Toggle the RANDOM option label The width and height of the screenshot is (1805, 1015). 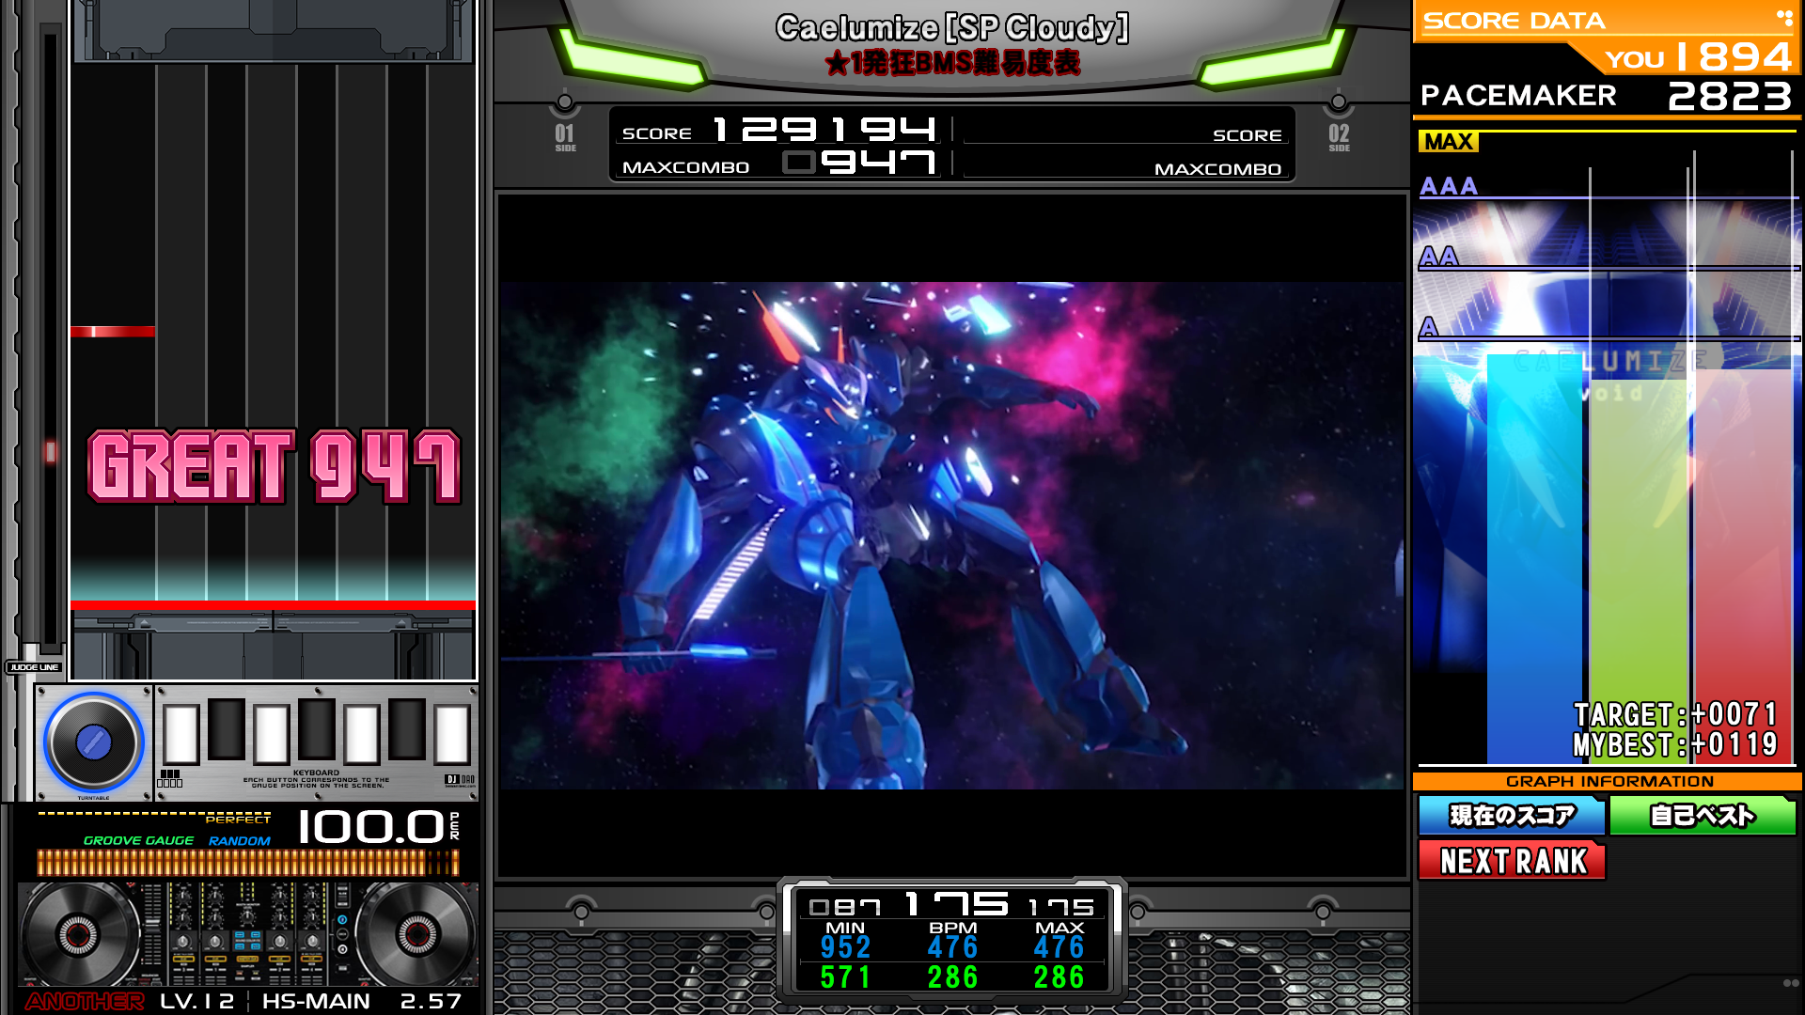[239, 841]
